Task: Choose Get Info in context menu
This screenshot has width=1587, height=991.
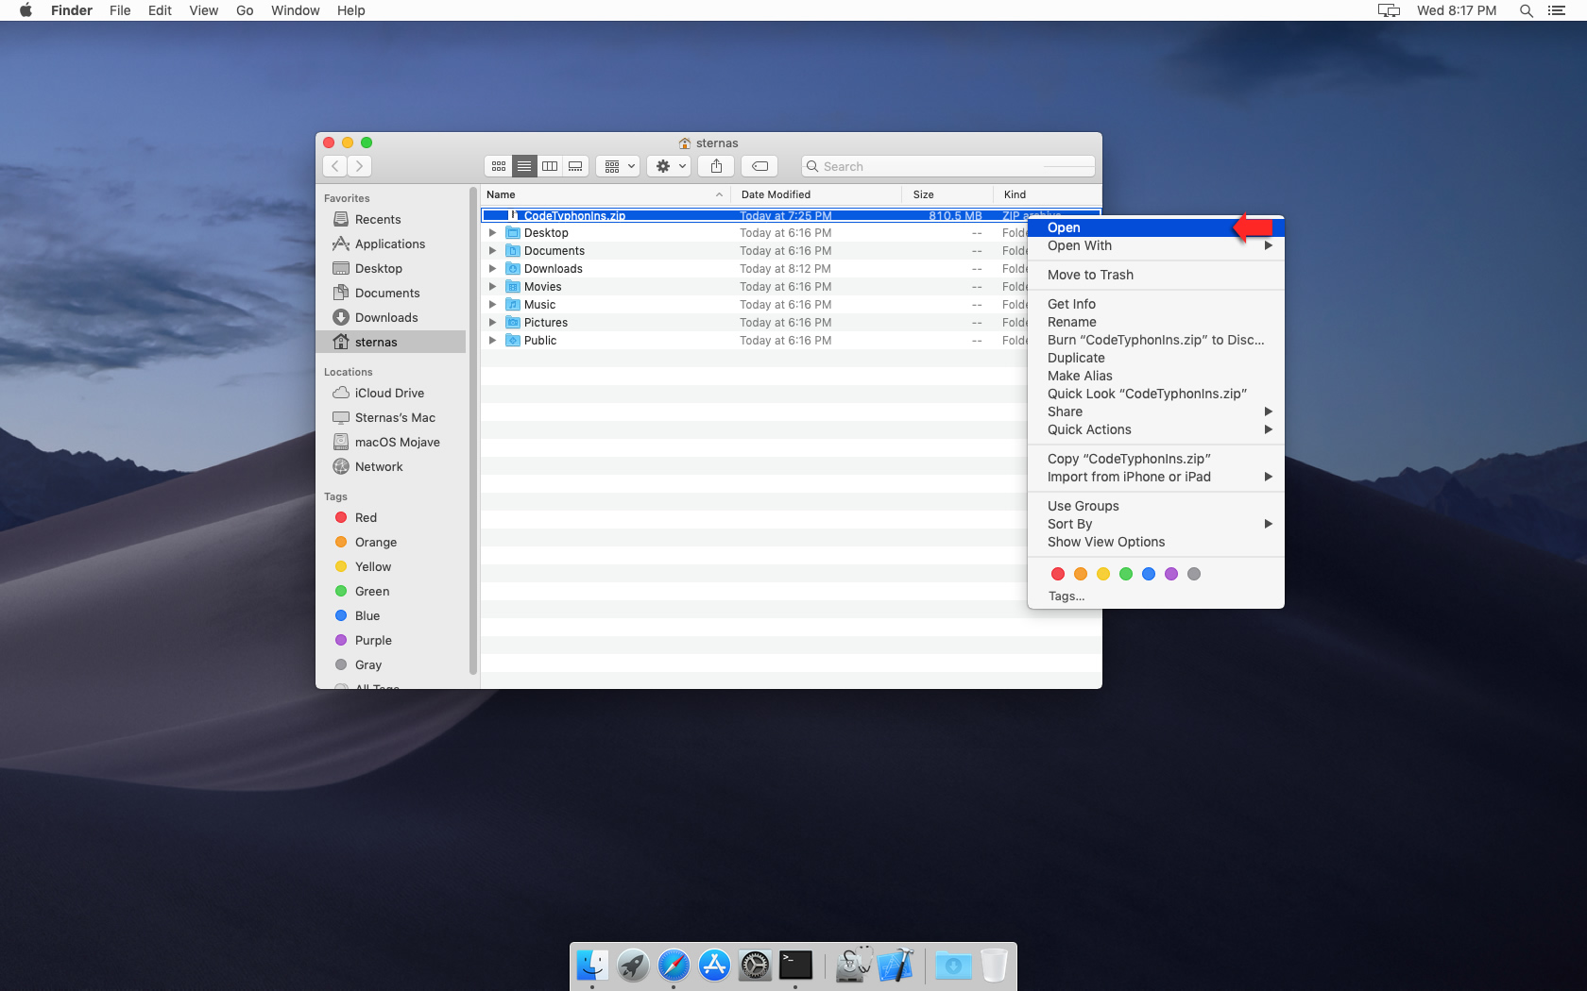Action: (1155, 304)
